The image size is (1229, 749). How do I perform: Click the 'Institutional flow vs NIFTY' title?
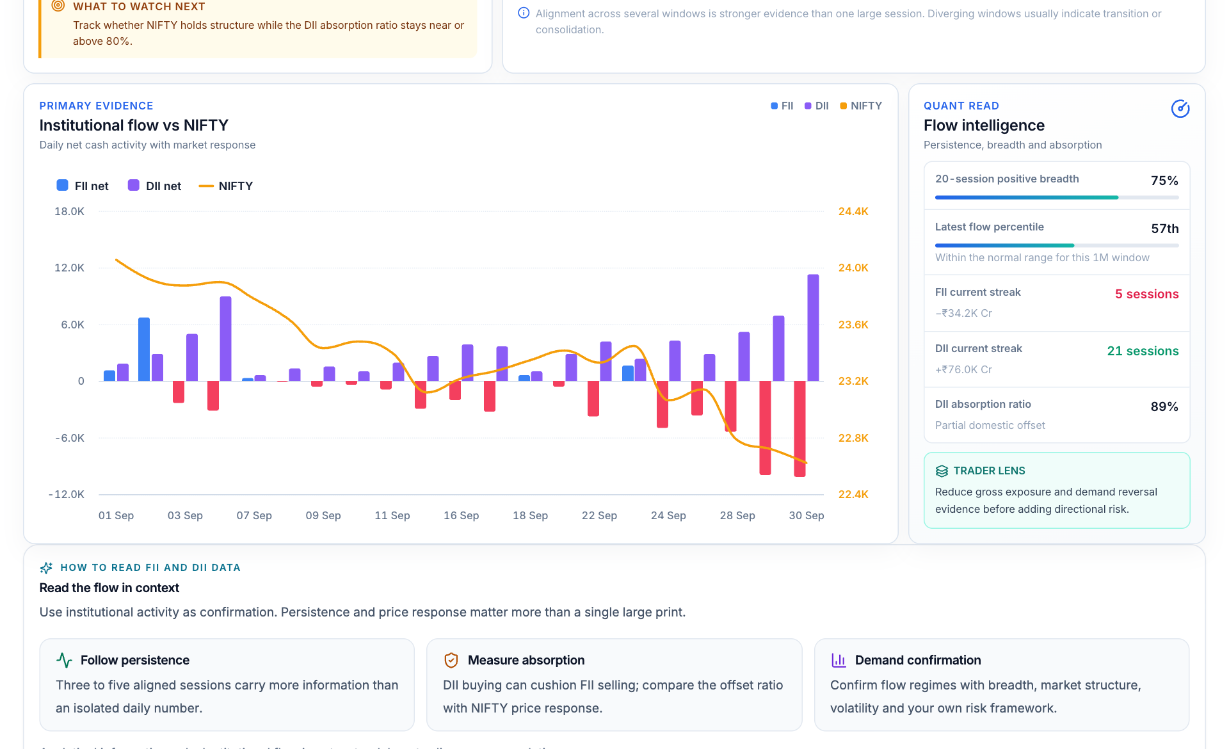134,125
